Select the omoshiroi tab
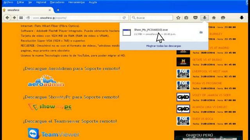The height and width of the screenshot is (140, 250). tap(27, 10)
